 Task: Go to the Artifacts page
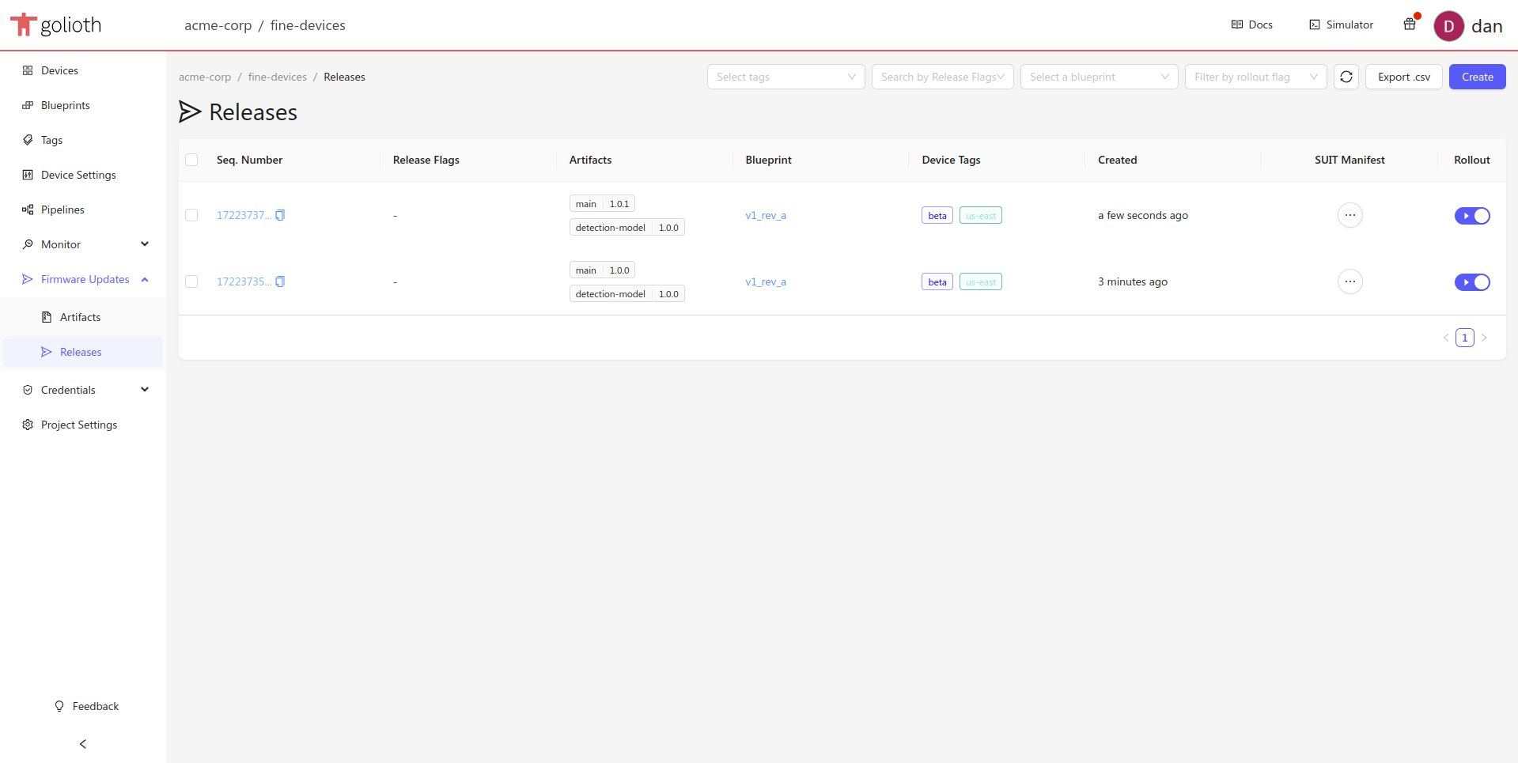point(80,316)
